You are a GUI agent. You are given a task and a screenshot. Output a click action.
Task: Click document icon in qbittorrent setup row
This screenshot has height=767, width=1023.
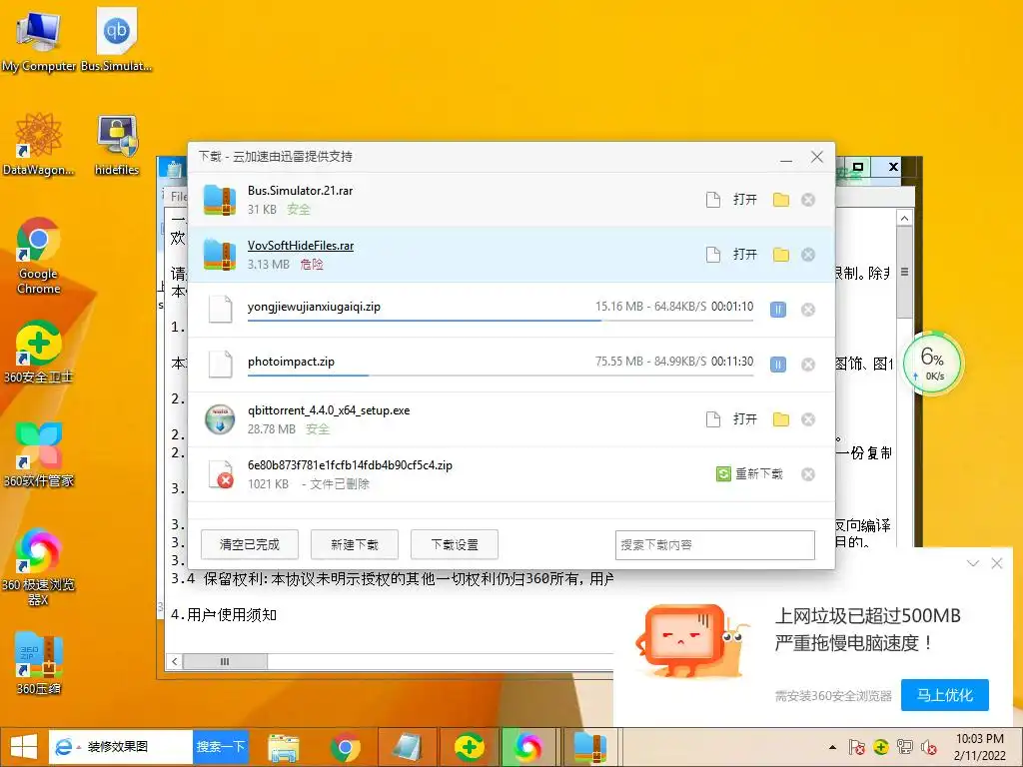(713, 418)
